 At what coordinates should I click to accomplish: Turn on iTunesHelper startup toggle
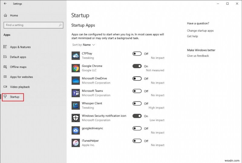point(137,141)
